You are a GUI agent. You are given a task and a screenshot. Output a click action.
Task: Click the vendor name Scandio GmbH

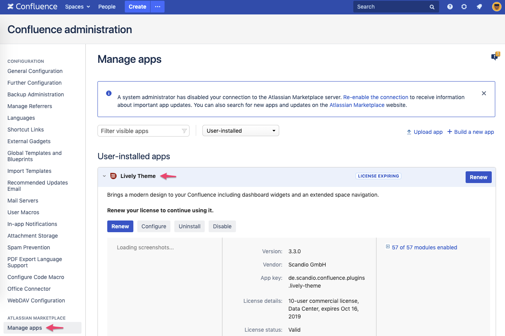(x=307, y=265)
